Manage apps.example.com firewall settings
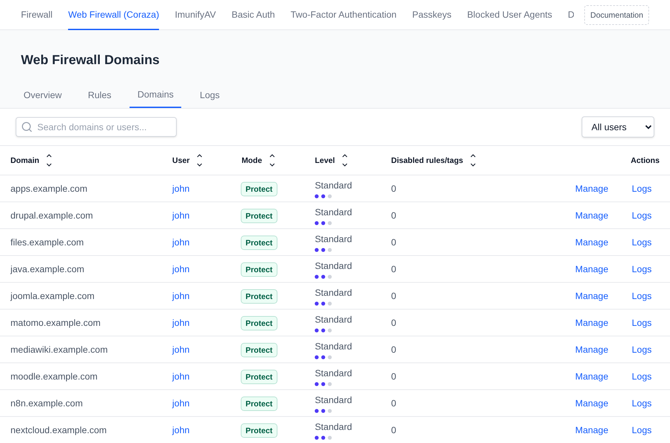The image size is (670, 443). (x=591, y=189)
